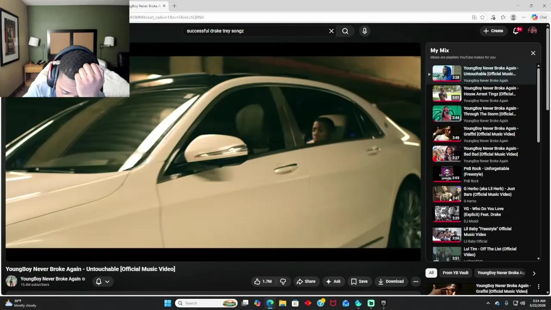Show hidden system tray icons

coord(488,303)
